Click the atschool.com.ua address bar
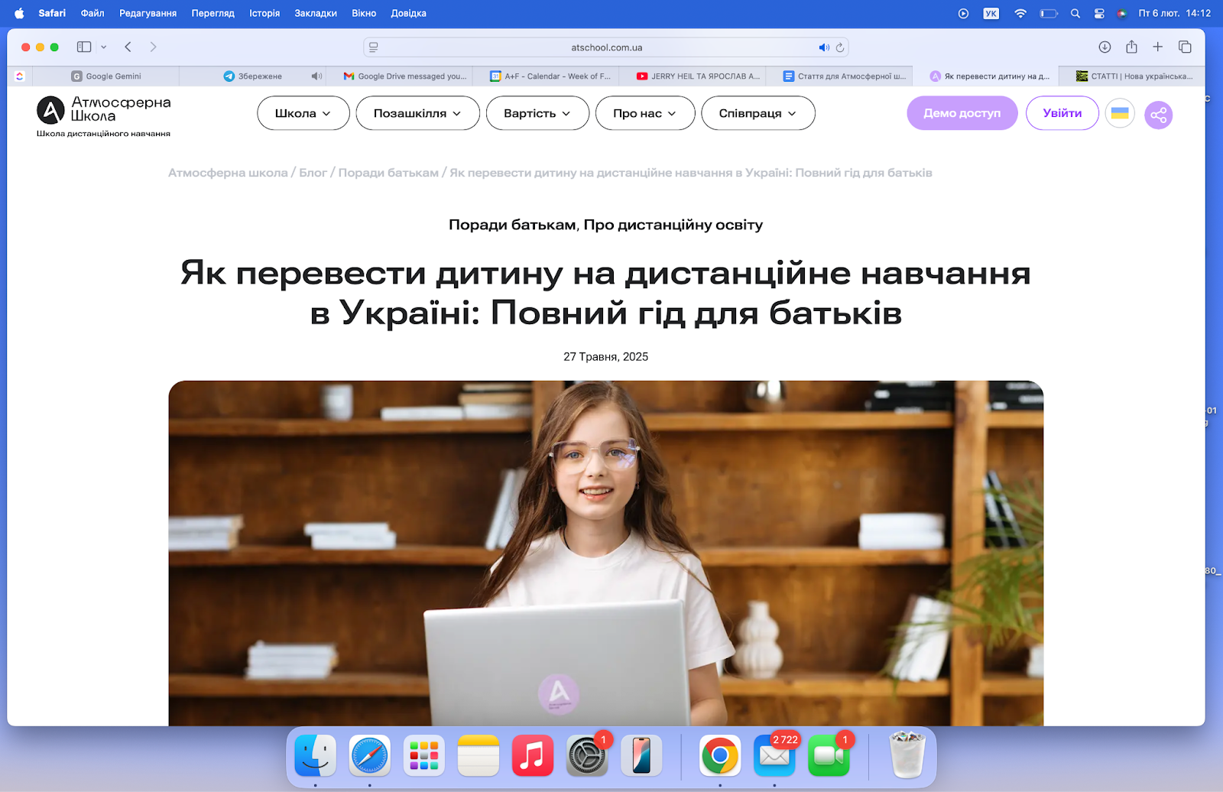1223x792 pixels. point(606,47)
